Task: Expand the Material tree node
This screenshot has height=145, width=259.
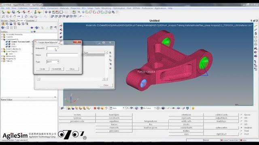Action: 2,56
